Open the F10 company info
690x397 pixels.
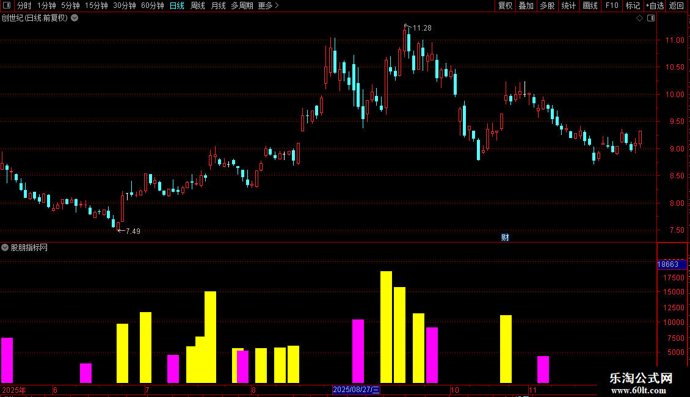pos(612,5)
